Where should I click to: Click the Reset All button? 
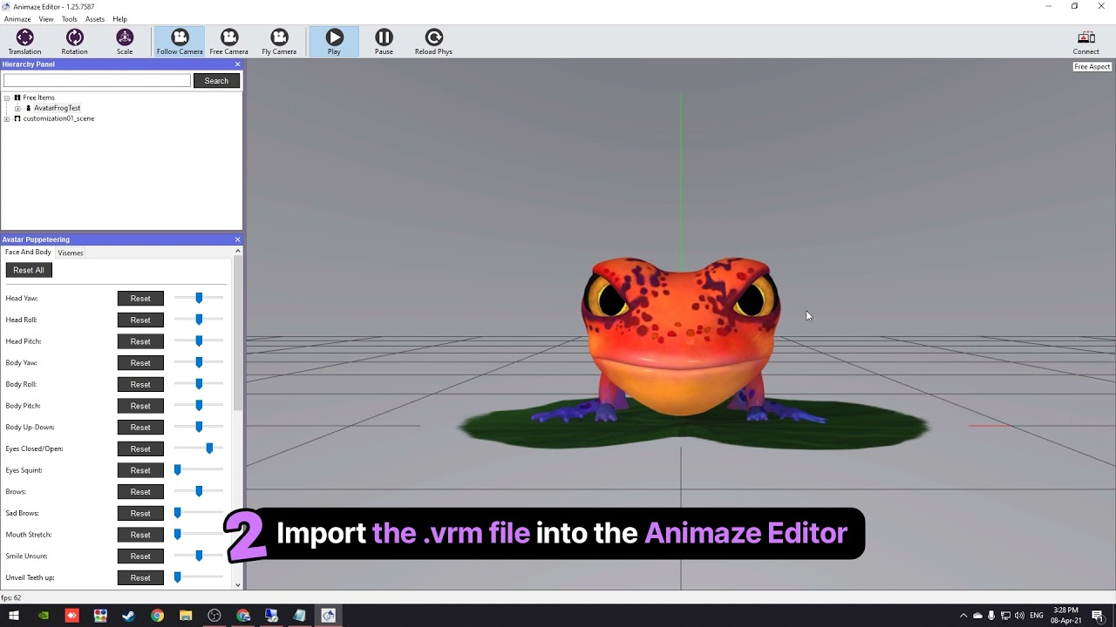coord(29,270)
